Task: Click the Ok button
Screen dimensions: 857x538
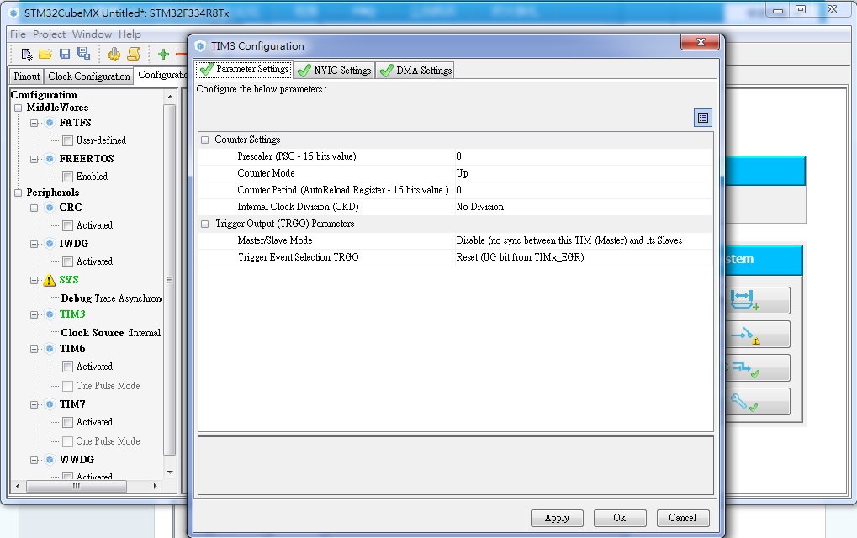Action: (x=620, y=518)
